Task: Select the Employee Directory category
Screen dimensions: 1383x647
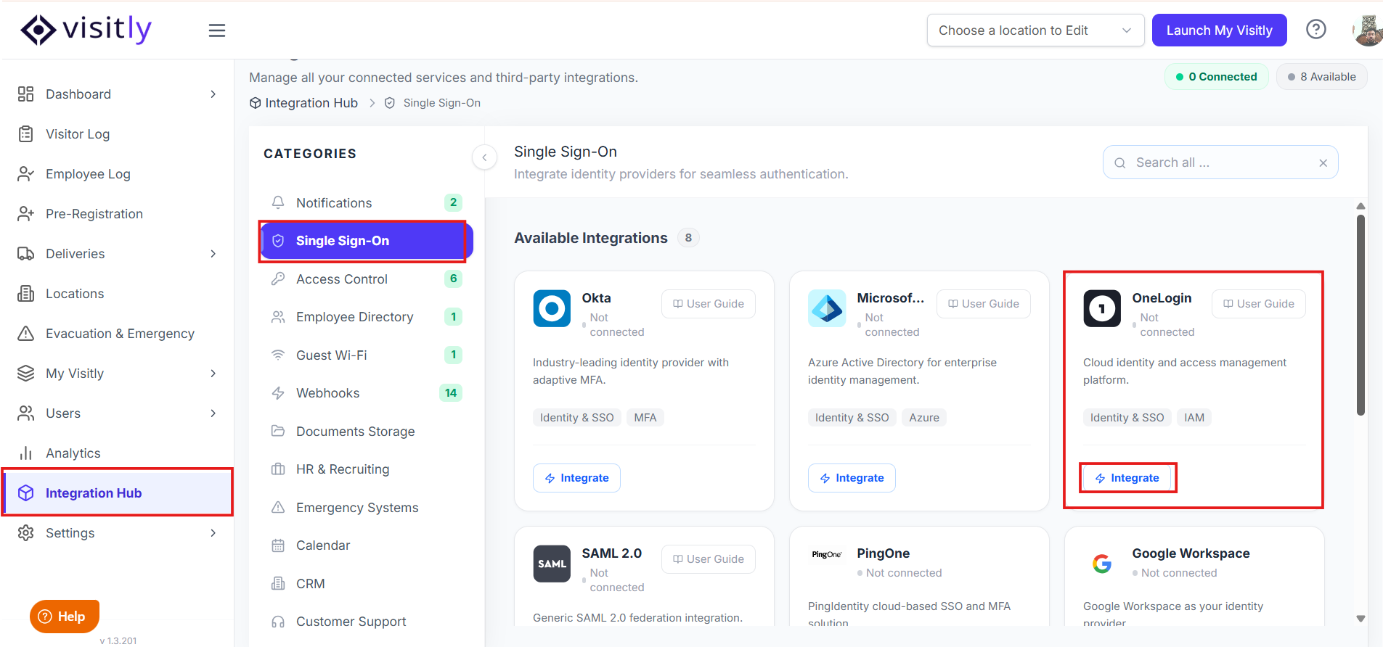Action: pyautogui.click(x=366, y=317)
